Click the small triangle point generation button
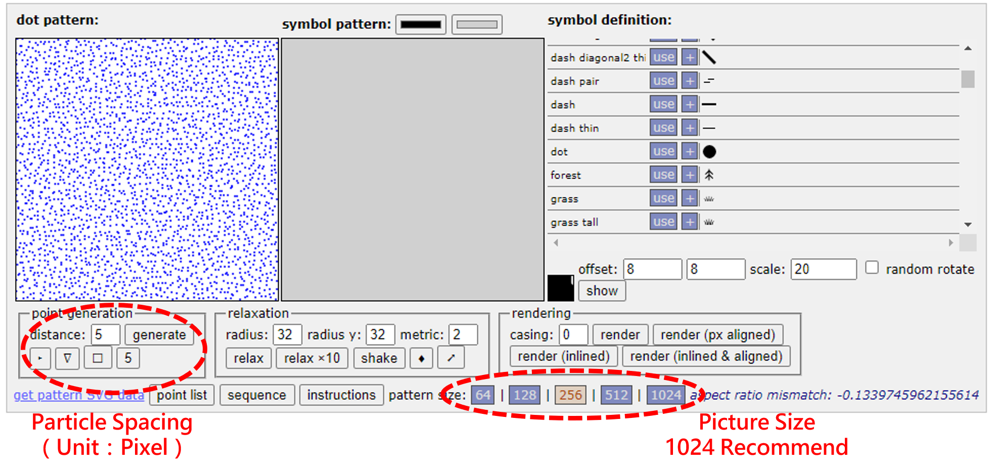 [x=40, y=358]
